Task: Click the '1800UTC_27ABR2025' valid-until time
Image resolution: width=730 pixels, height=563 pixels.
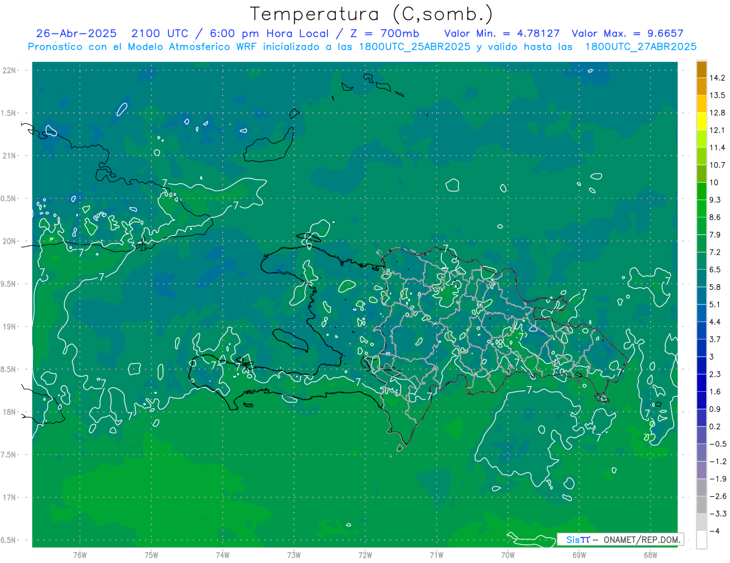Action: coord(641,46)
